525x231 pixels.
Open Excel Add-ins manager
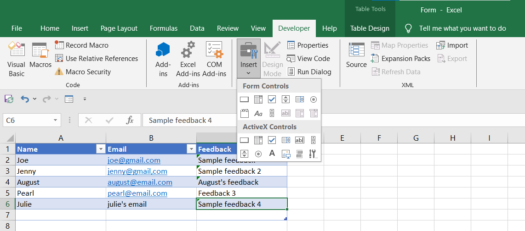point(188,60)
